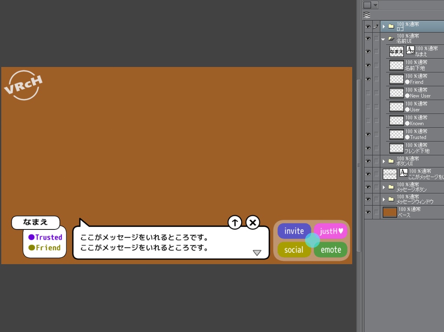Expand the メッセージボタン folder
Viewport: 444px width, 332px height.
384,187
